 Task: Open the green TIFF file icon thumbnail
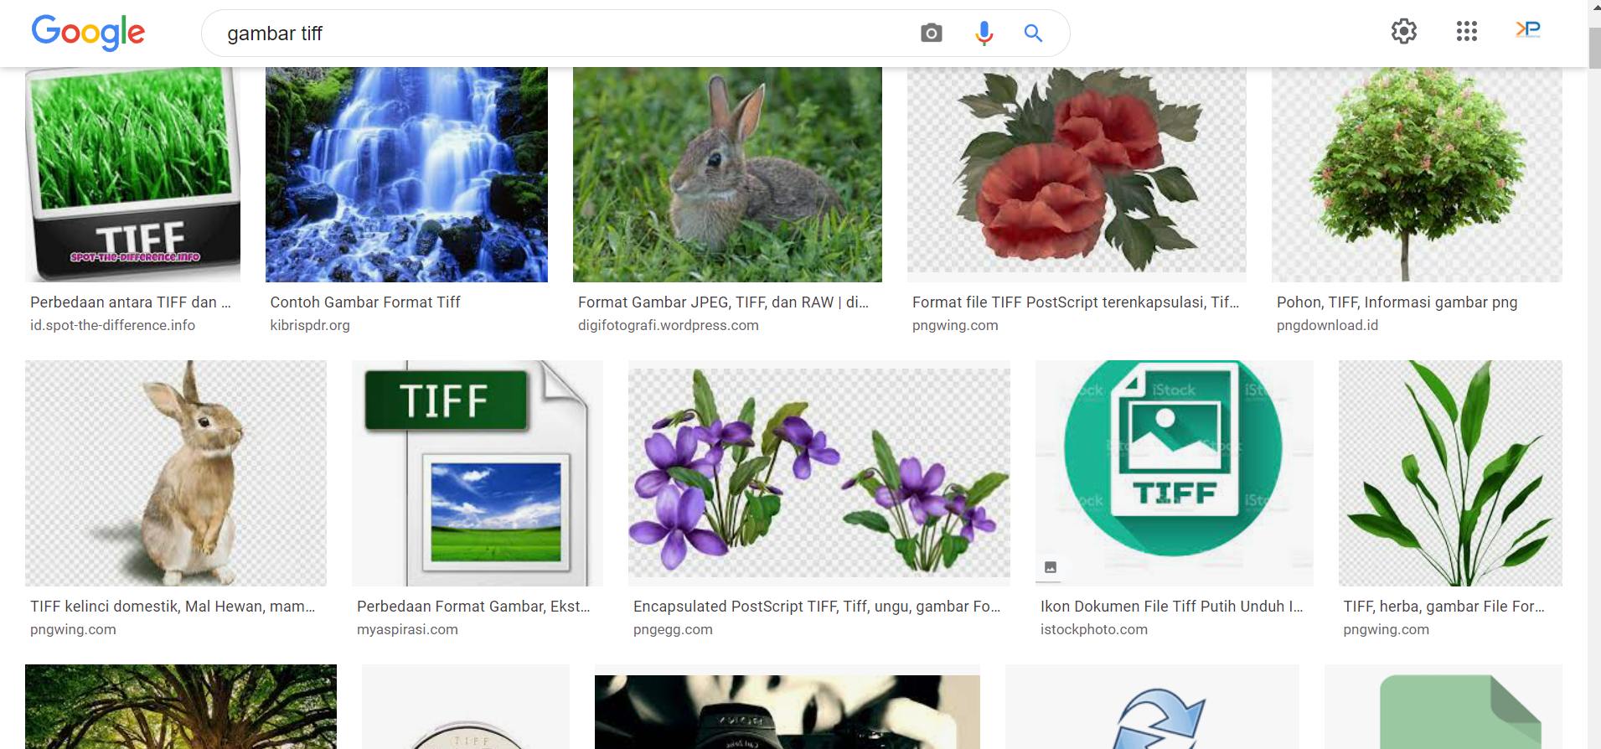(478, 473)
